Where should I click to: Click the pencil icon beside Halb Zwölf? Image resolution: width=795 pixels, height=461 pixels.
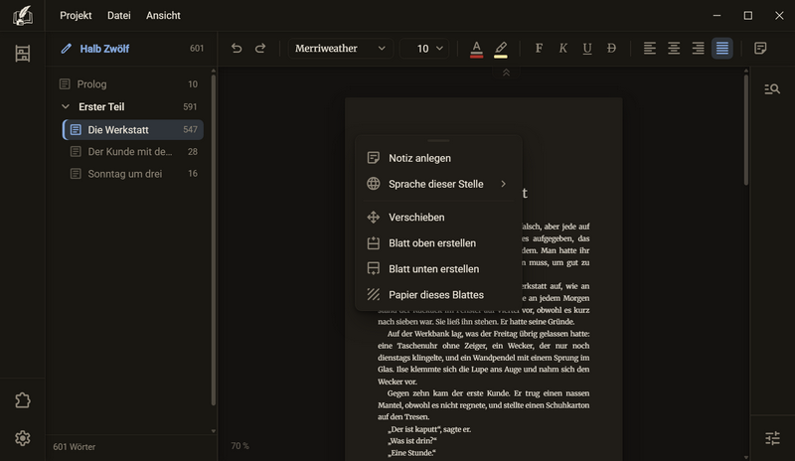(66, 49)
